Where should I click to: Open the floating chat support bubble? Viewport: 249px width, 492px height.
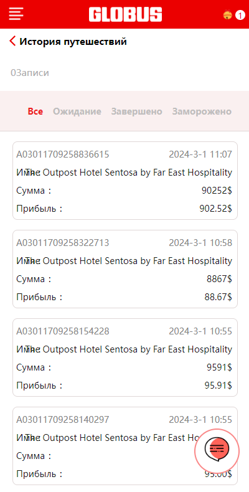[x=217, y=451]
